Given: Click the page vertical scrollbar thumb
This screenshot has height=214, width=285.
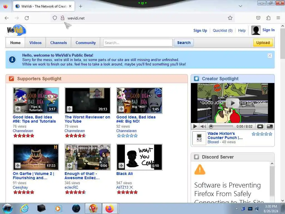Looking at the screenshot, I should pyautogui.click(x=283, y=44).
